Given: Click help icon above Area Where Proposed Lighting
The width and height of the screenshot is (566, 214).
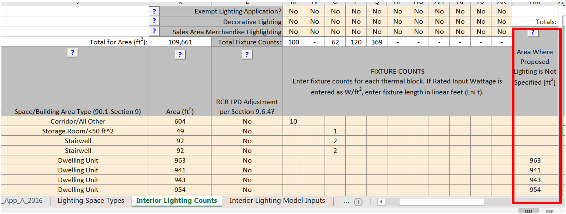Looking at the screenshot, I should point(533,33).
